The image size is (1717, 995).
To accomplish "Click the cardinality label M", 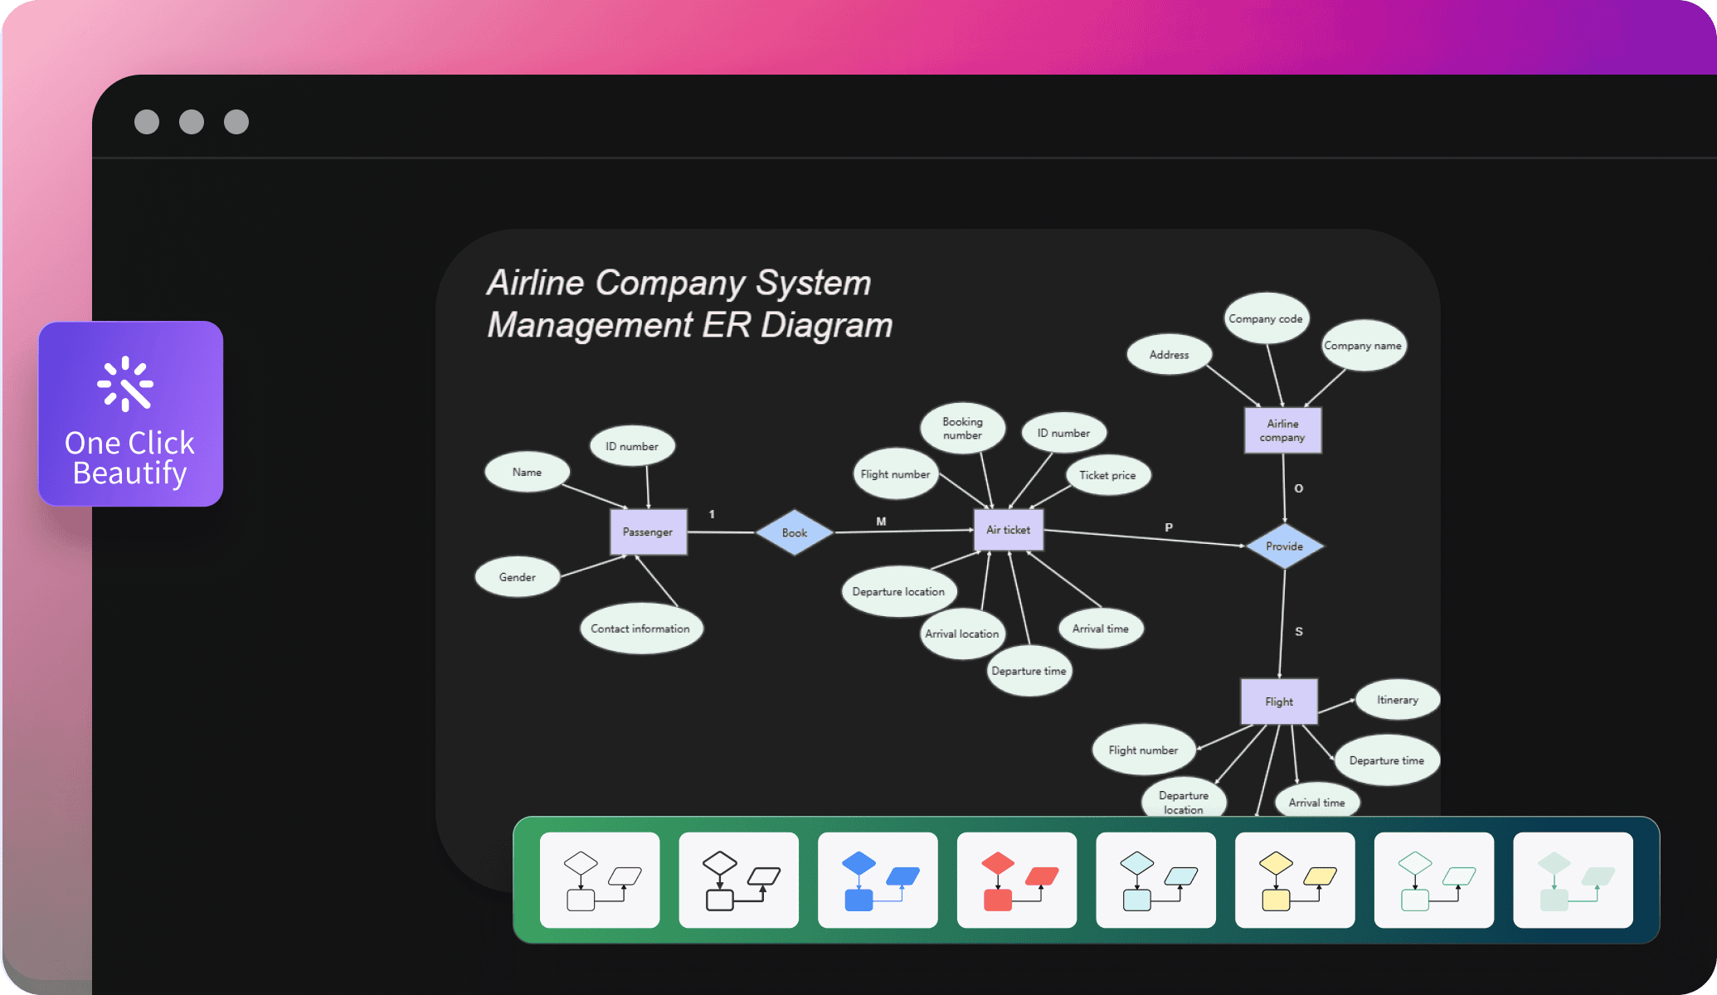I will (882, 522).
